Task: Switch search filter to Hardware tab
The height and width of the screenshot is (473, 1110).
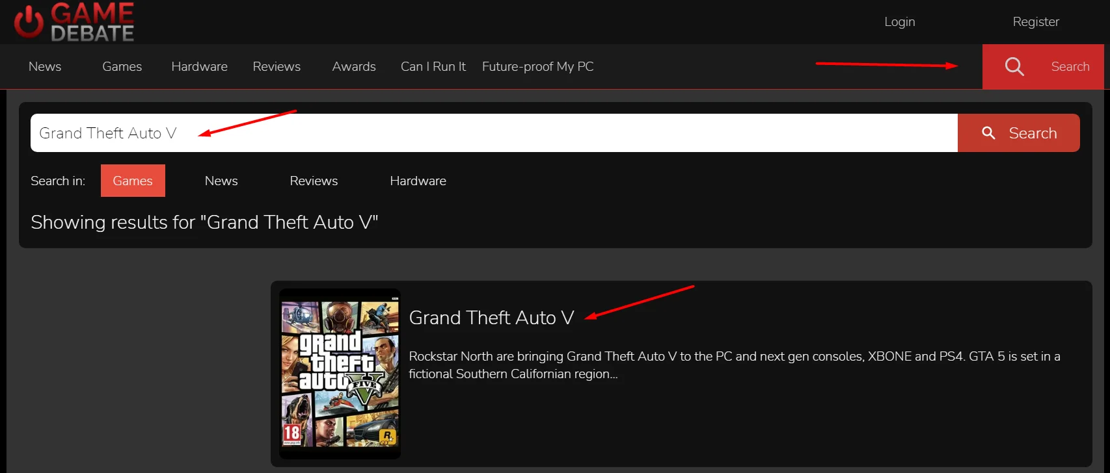Action: [418, 181]
